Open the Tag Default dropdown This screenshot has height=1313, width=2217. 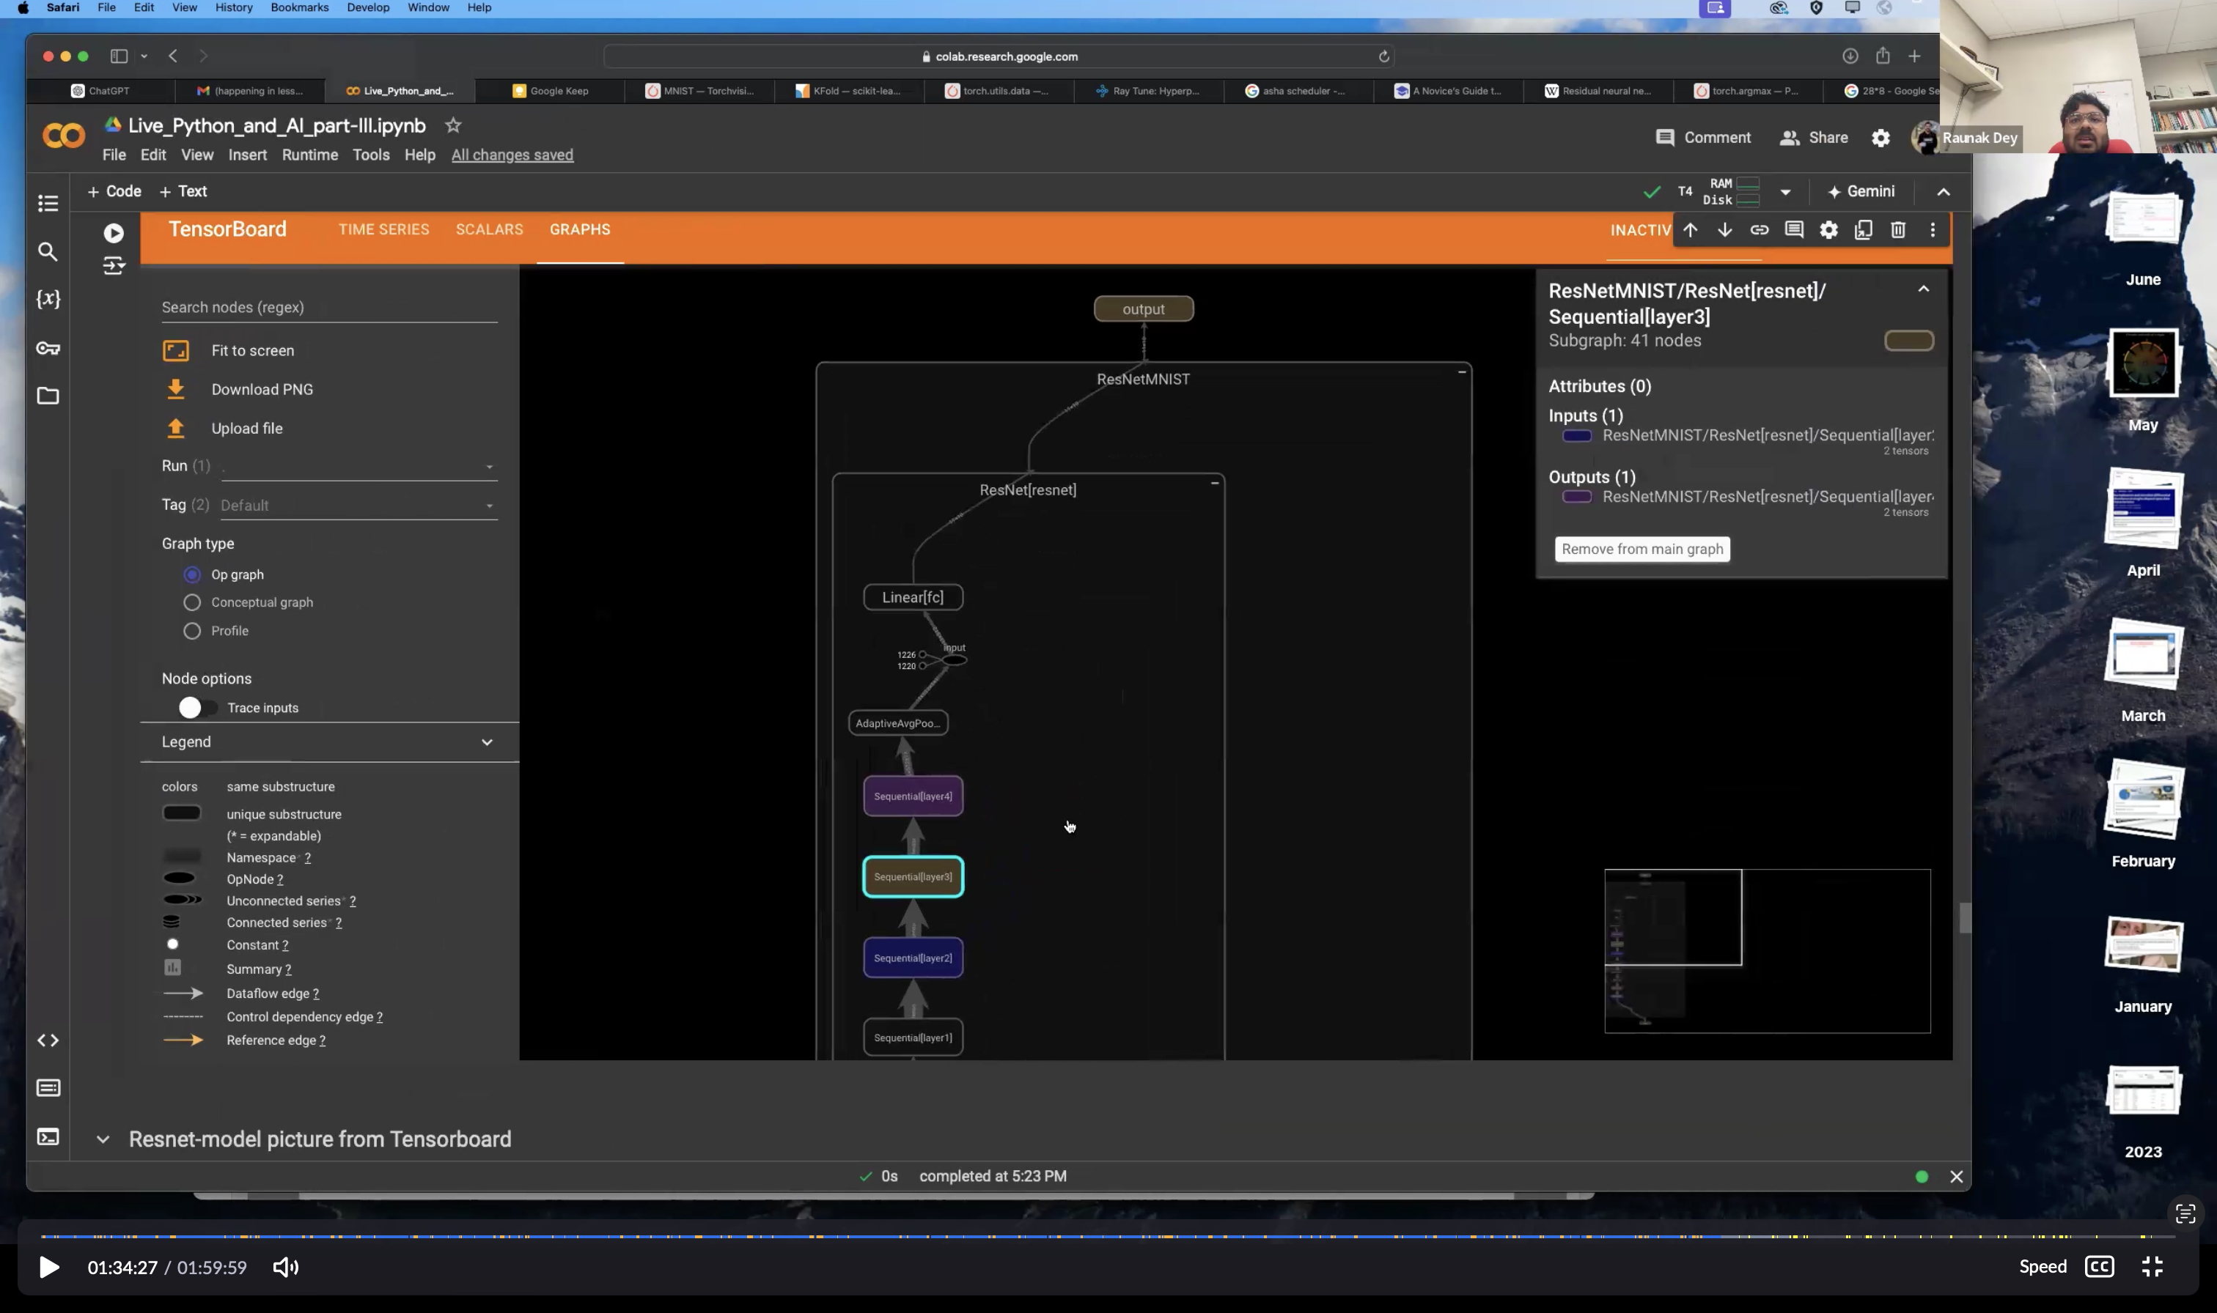(359, 506)
